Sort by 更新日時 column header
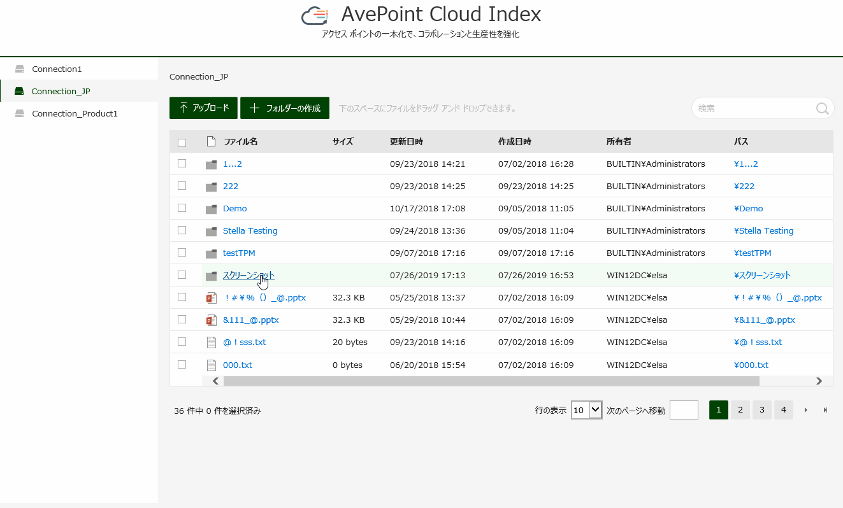 407,141
